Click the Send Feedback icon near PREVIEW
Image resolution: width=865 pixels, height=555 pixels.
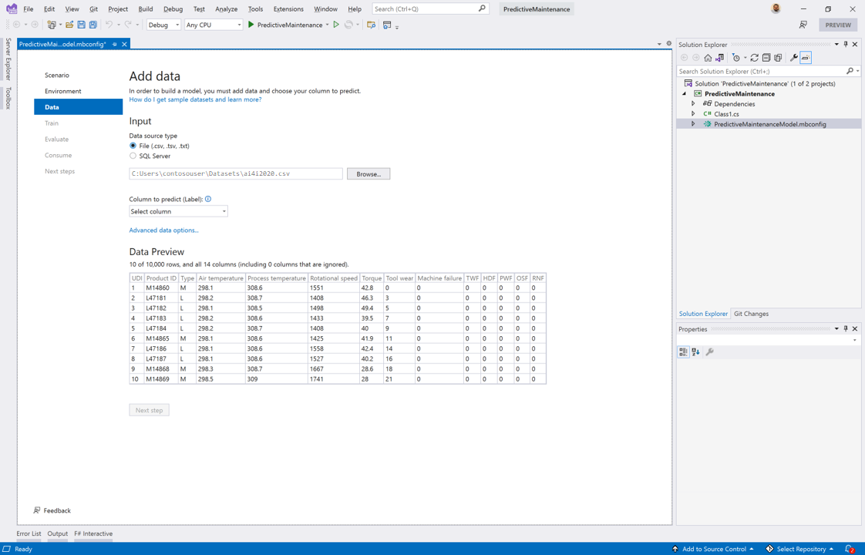[x=803, y=25]
